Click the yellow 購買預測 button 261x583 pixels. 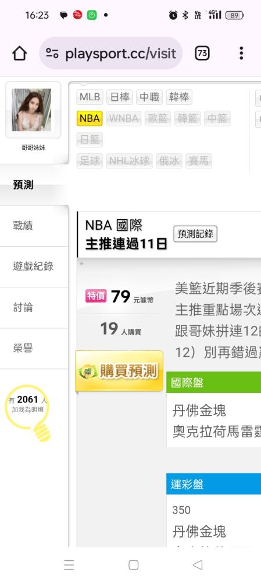119,371
